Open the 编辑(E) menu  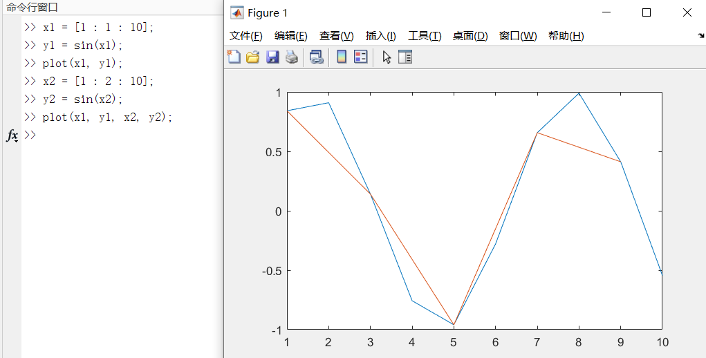[x=291, y=36]
